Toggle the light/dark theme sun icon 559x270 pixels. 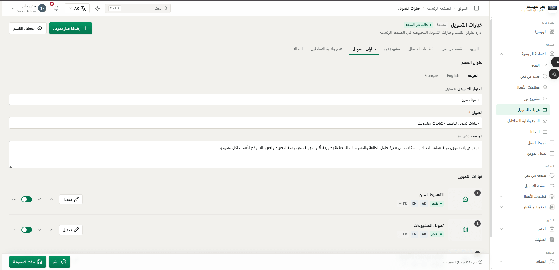click(x=98, y=8)
